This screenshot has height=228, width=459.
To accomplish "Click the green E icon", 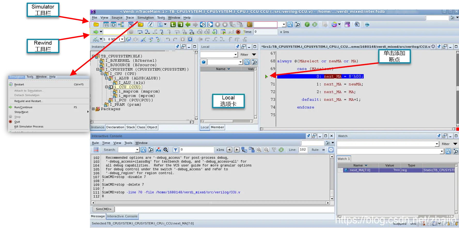I will click(307, 25).
